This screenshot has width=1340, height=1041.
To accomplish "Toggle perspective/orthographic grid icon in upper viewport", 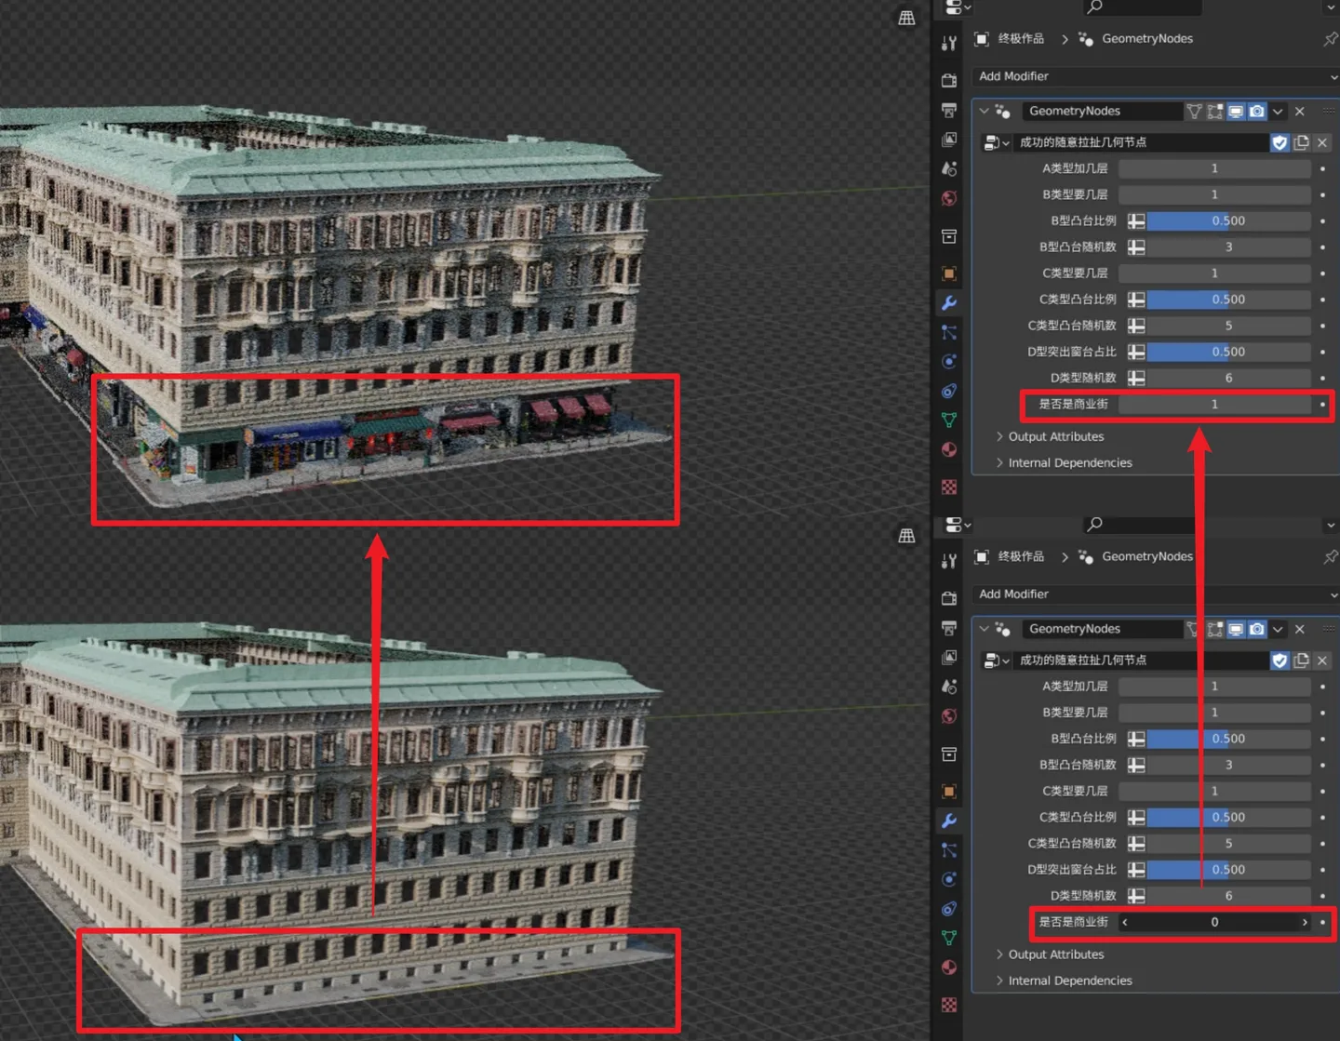I will [906, 18].
